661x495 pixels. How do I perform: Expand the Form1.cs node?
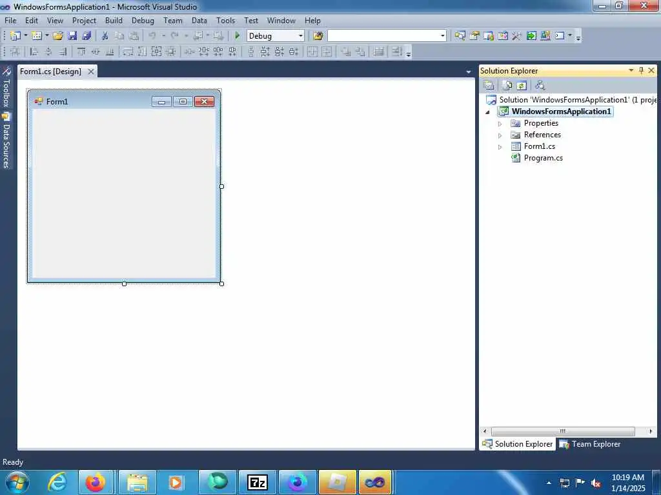(x=500, y=147)
